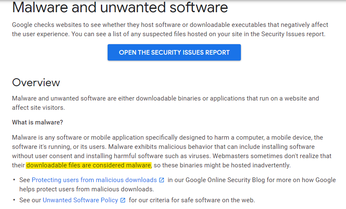The image size is (346, 209).
Task: Click the Overview section heading
Action: (36, 82)
